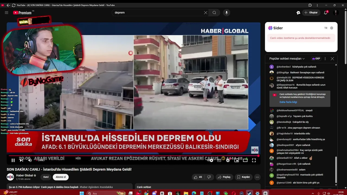The height and width of the screenshot is (195, 347).
Task: Click the AI icon left of Oluştur
Action: (x=298, y=12)
